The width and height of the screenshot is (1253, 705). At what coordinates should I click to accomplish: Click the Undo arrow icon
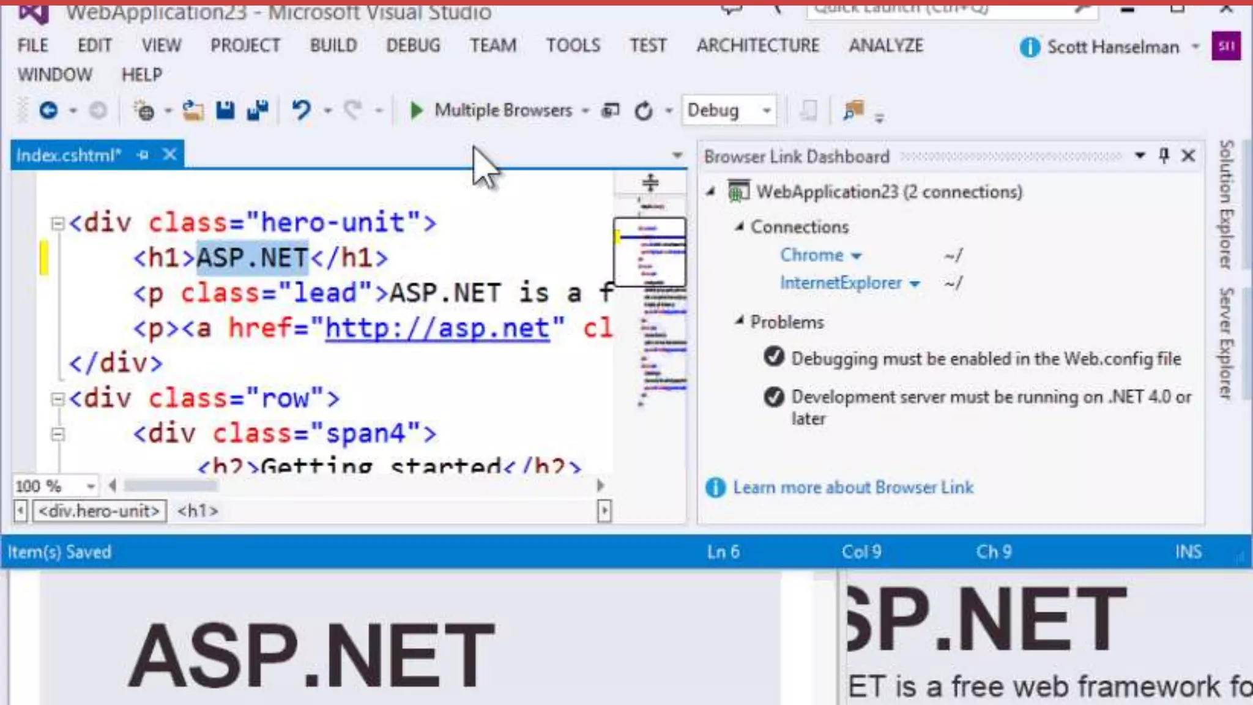coord(301,111)
